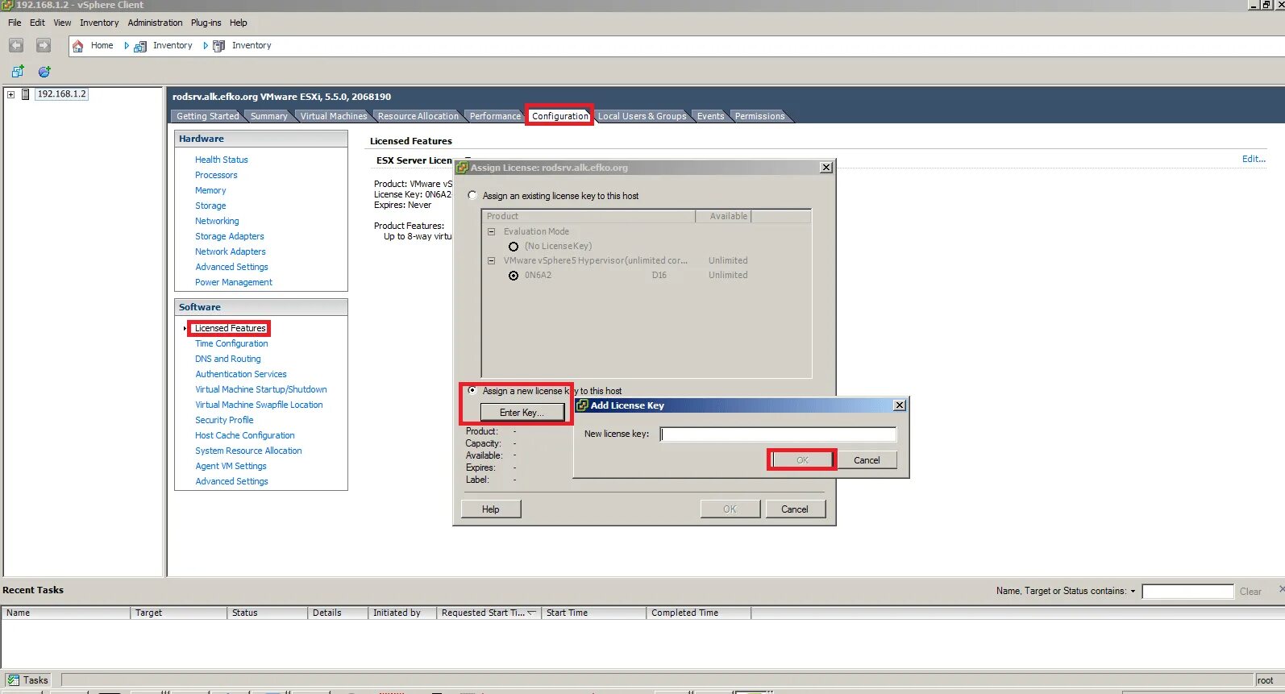Screen dimensions: 1285x694
Task: Switch to Local Users & Groups tab
Action: 642,116
